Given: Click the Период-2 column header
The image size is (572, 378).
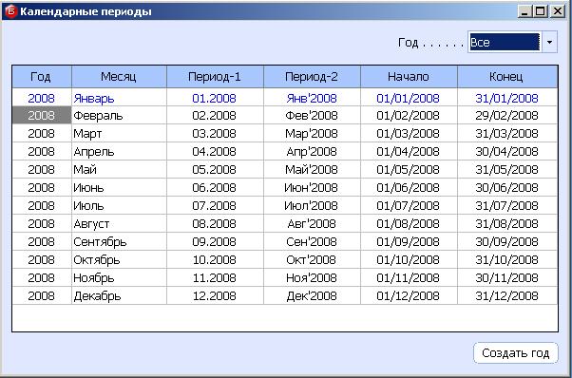Looking at the screenshot, I should point(312,77).
